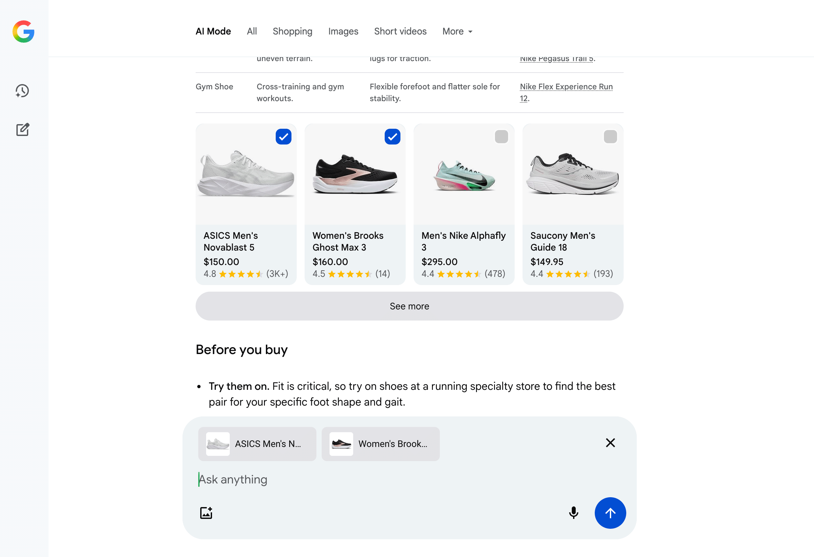Image resolution: width=814 pixels, height=557 pixels.
Task: Dismiss attached products with the X icon
Action: click(610, 443)
